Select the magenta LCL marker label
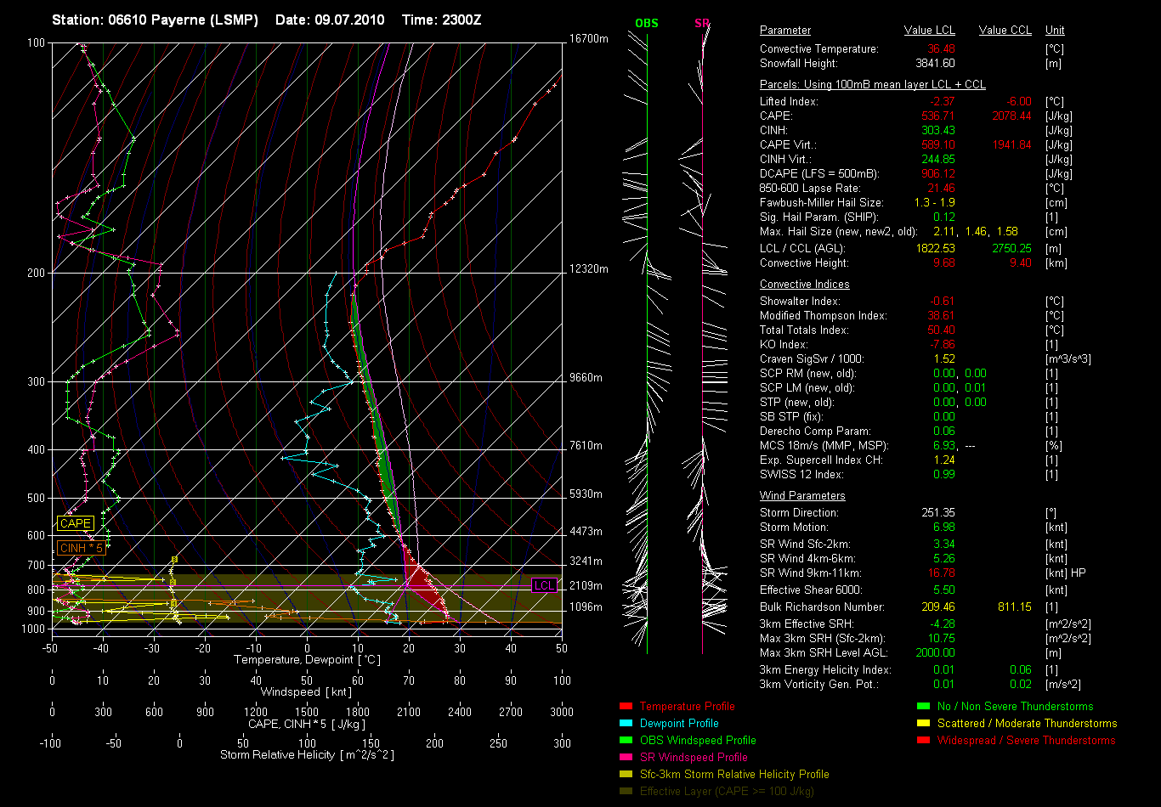 tap(544, 585)
